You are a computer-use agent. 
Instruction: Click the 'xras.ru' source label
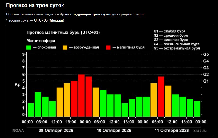point(200,131)
